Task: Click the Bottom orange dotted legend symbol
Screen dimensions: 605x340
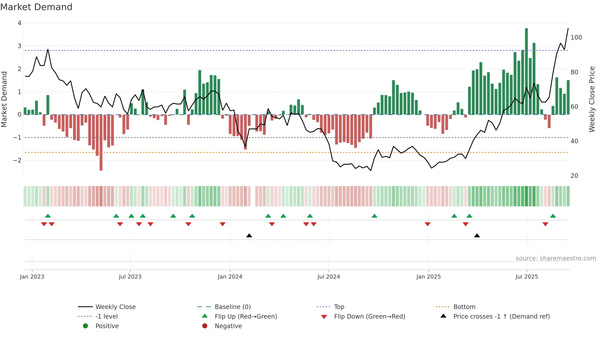Action: tap(443, 307)
